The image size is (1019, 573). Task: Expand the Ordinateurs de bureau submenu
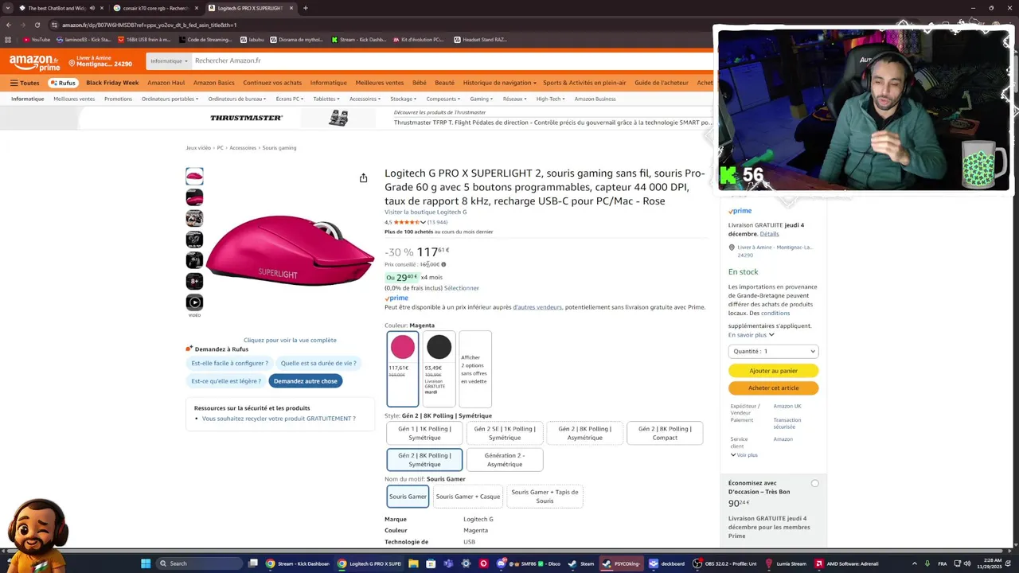click(x=237, y=99)
